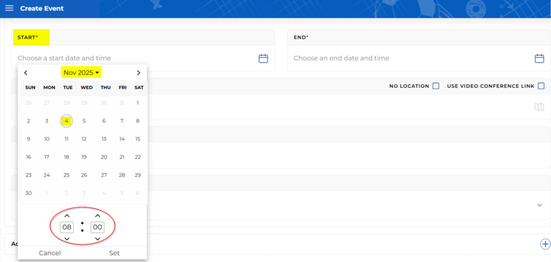
Task: Pick November 19 on the calendar
Action: pos(84,157)
